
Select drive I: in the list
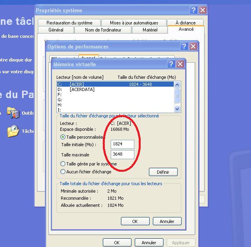(x=115, y=110)
